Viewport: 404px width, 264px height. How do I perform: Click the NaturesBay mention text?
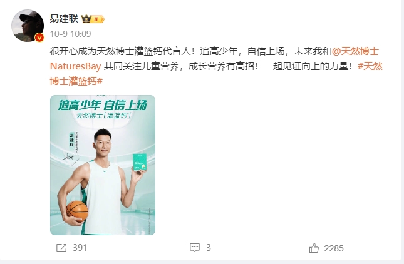click(76, 67)
